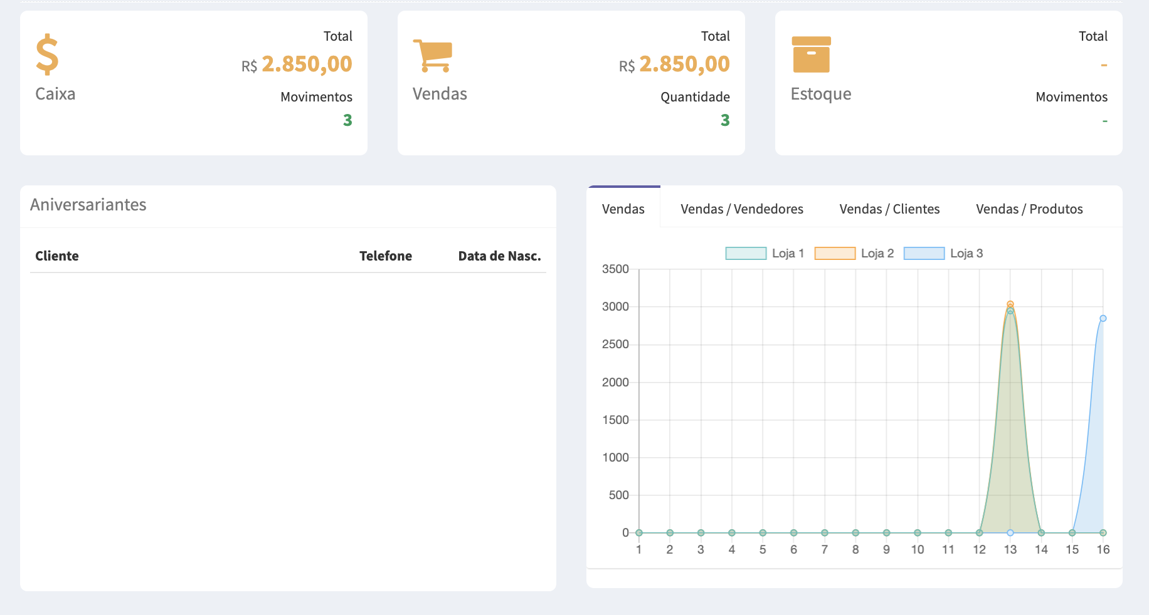The width and height of the screenshot is (1149, 615).
Task: Click the shopping cart Vendas icon
Action: [x=433, y=56]
